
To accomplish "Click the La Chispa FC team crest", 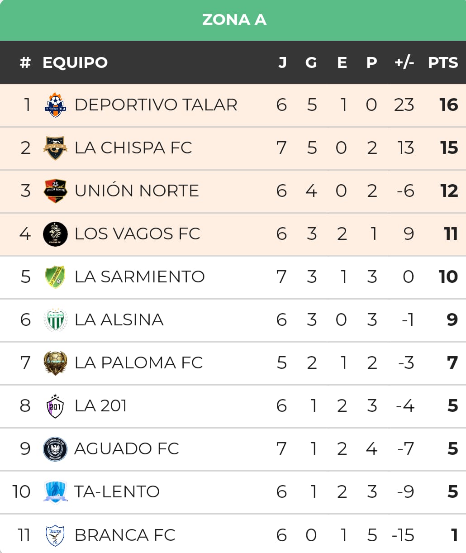I will (x=55, y=148).
